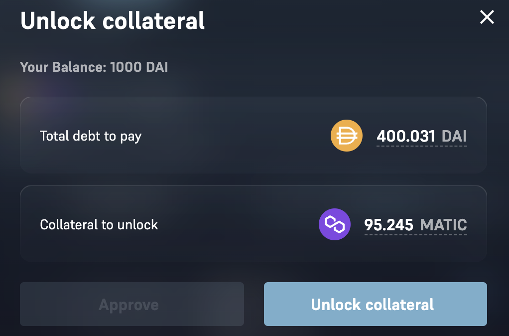Select the 'Total debt to pay' label
509x336 pixels.
tap(91, 136)
